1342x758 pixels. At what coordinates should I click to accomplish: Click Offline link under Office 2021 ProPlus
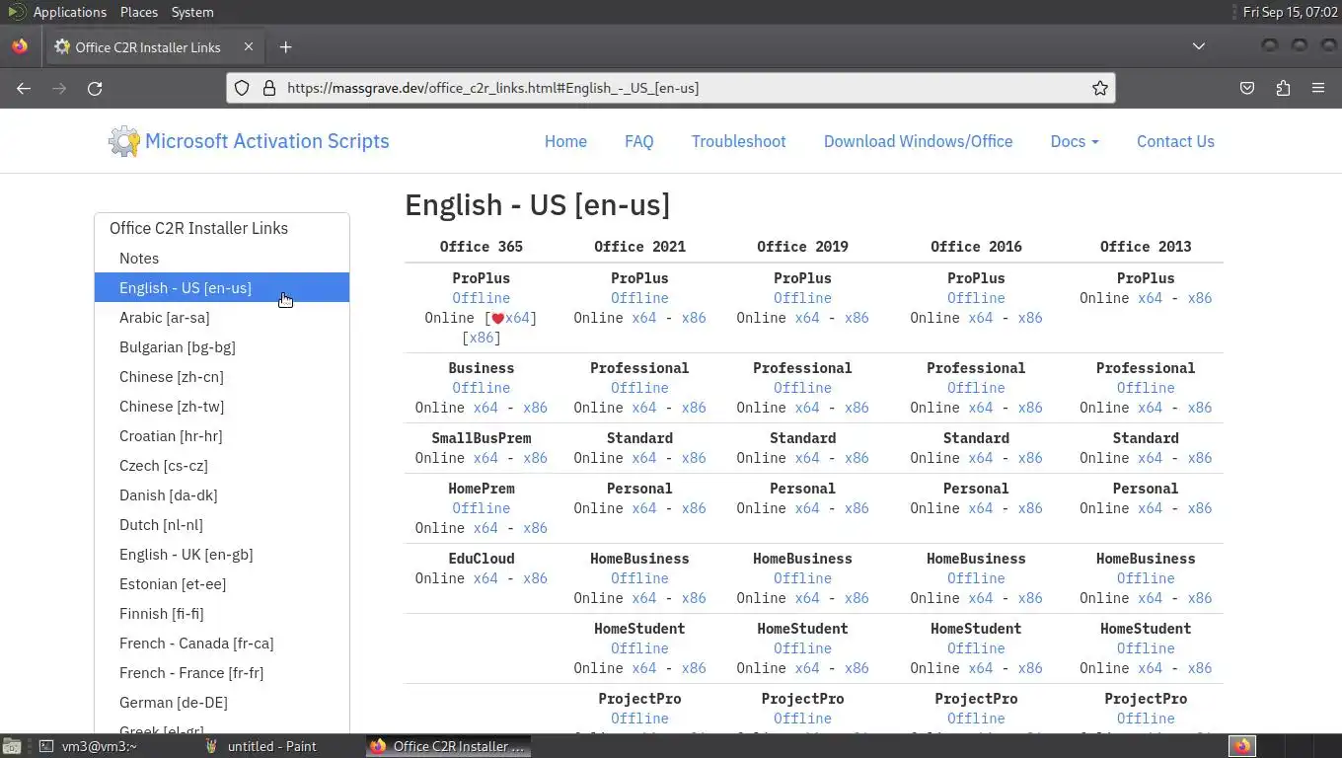coord(639,298)
